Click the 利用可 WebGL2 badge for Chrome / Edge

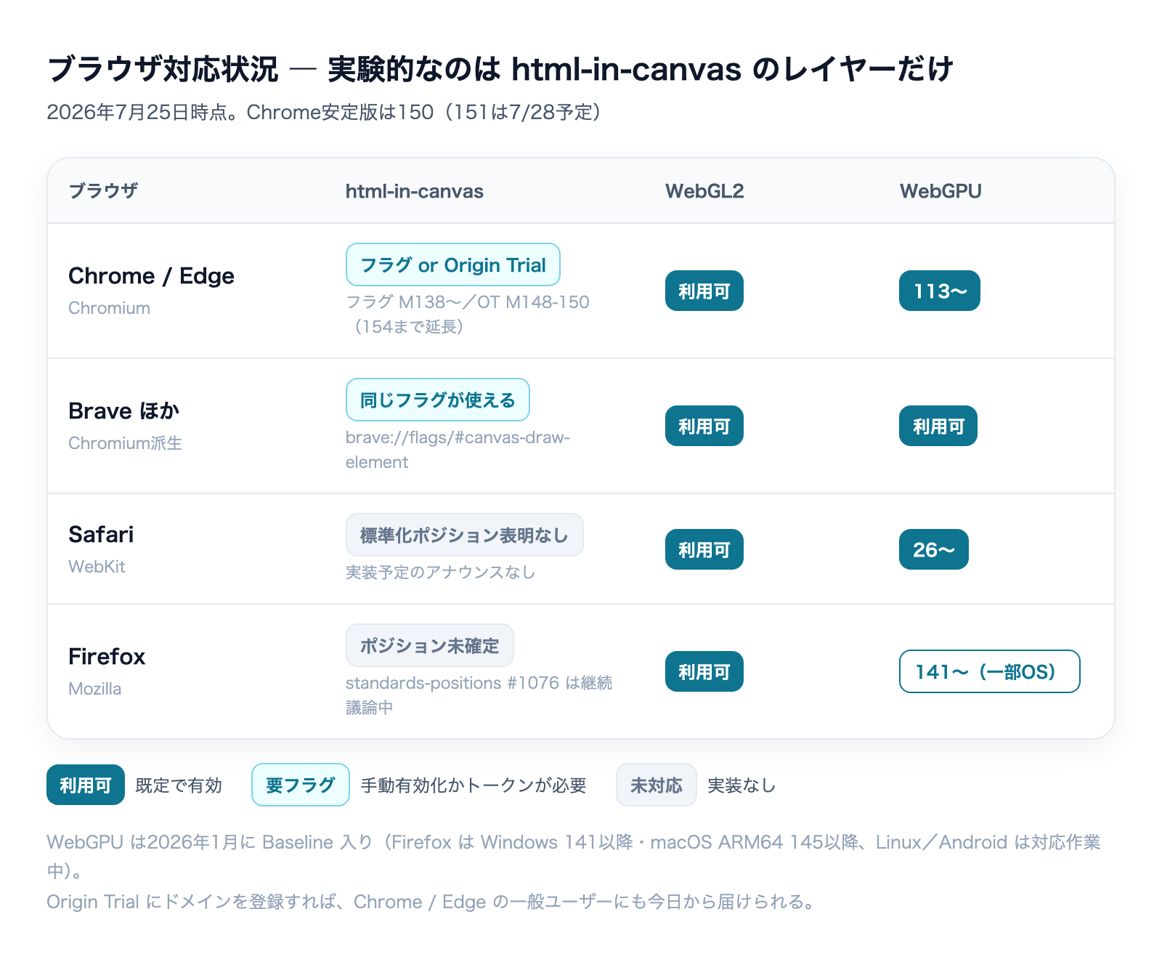[x=704, y=291]
